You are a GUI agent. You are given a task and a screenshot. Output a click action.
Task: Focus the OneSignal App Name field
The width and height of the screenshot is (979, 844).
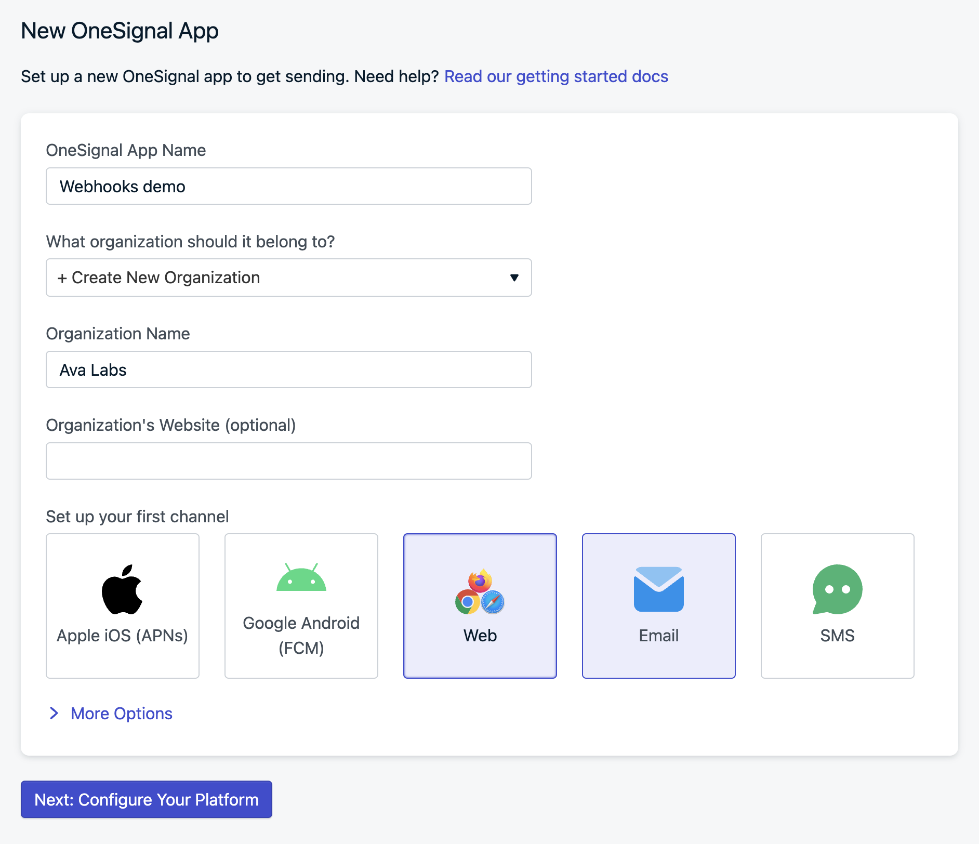[x=289, y=186]
